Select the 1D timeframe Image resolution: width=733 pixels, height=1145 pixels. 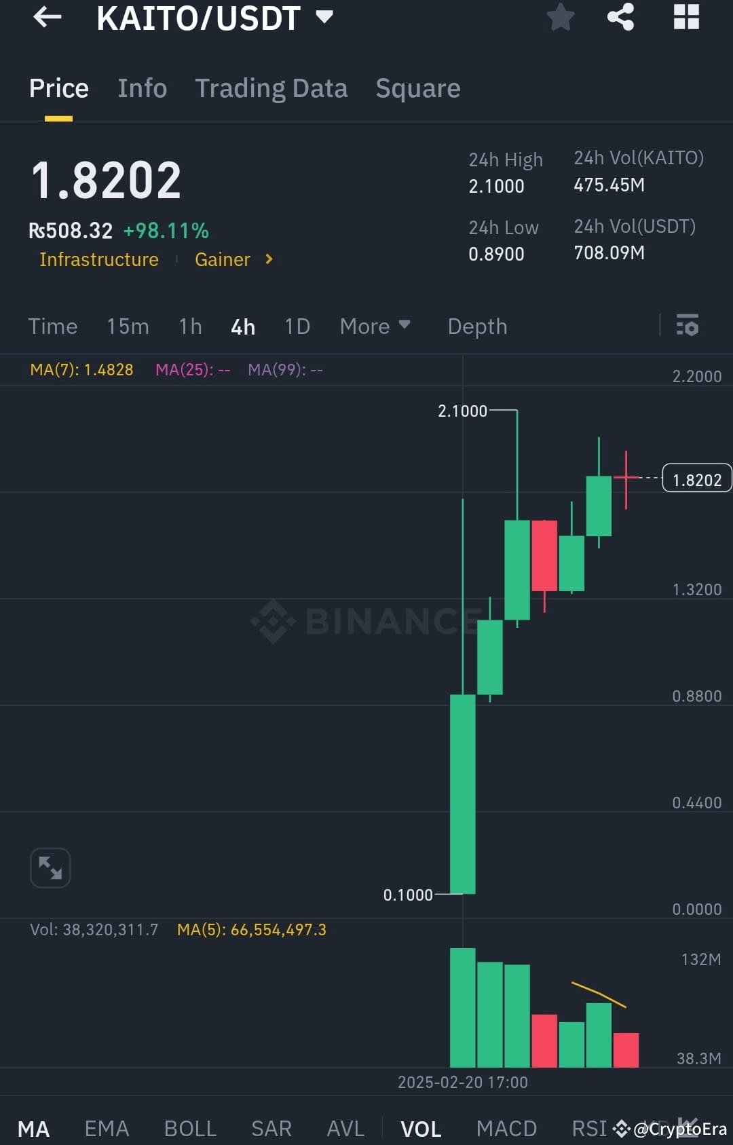coord(297,326)
